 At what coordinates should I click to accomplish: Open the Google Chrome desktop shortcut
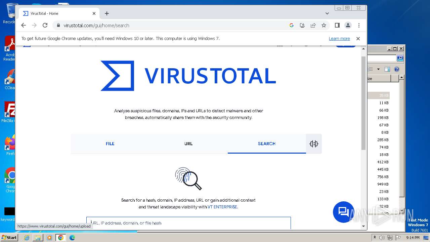tap(9, 180)
